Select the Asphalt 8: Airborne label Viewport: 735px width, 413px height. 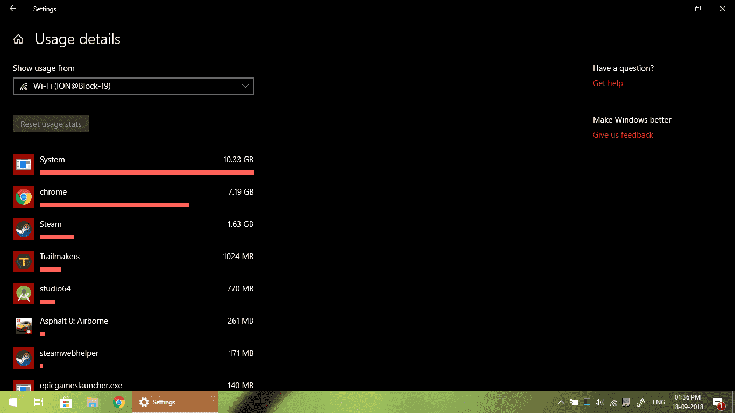pos(74,321)
